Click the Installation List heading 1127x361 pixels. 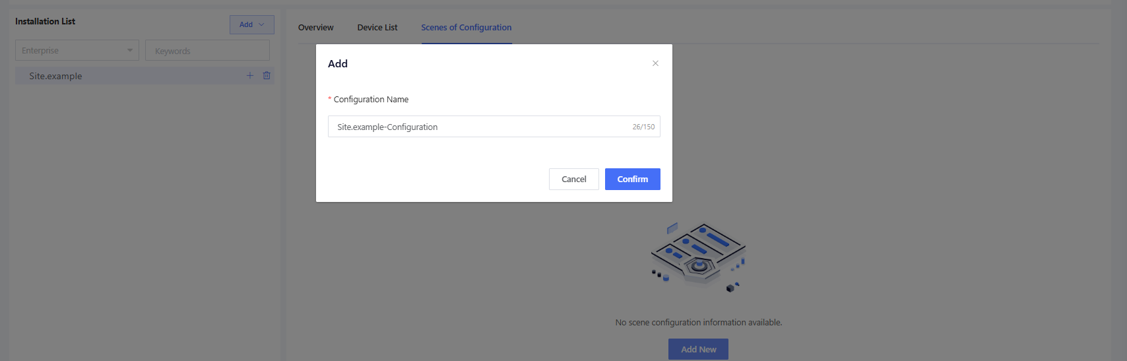tap(46, 21)
